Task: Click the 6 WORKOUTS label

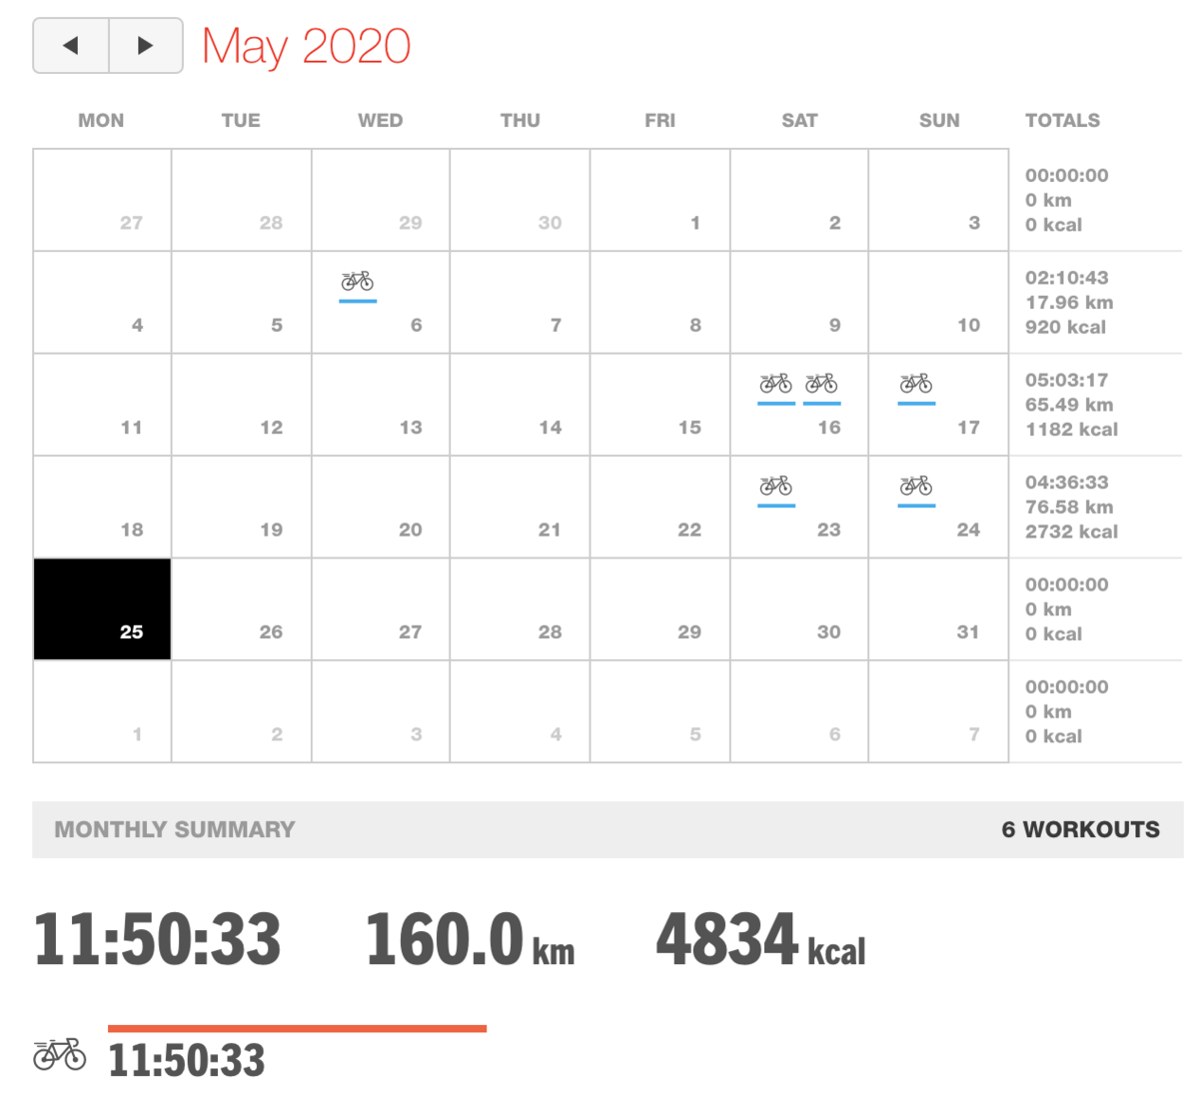Action: click(x=1080, y=829)
